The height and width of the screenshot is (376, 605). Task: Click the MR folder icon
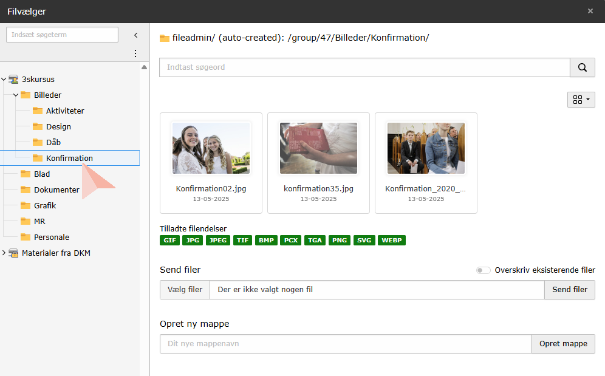tap(26, 222)
